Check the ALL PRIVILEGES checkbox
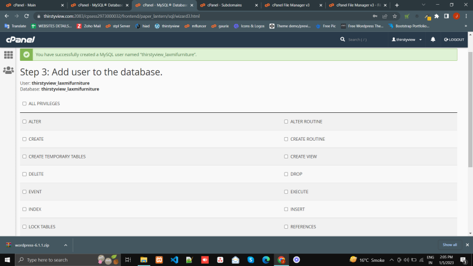 pyautogui.click(x=24, y=103)
